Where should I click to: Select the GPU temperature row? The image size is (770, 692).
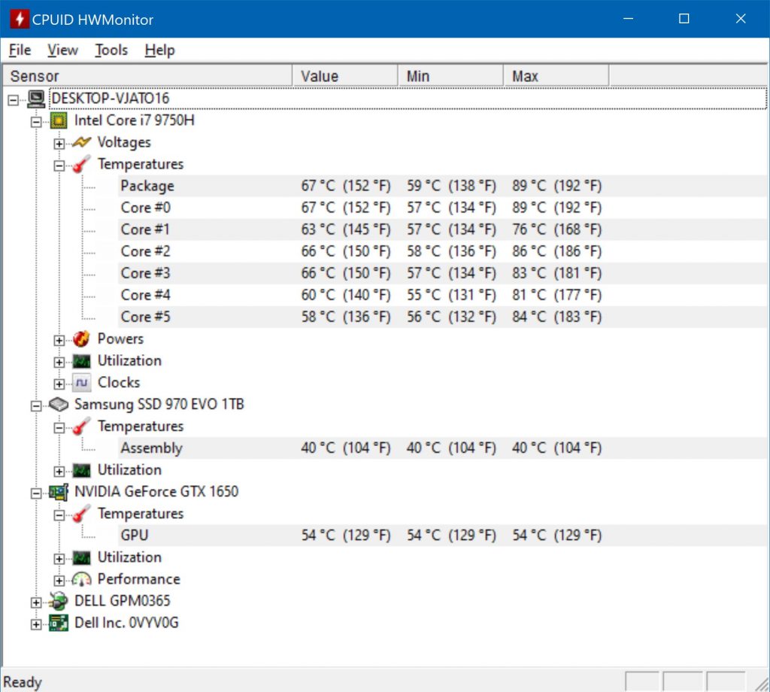coord(442,536)
